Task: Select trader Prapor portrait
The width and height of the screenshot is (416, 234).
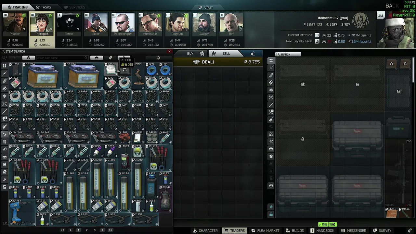Action: (x=15, y=24)
